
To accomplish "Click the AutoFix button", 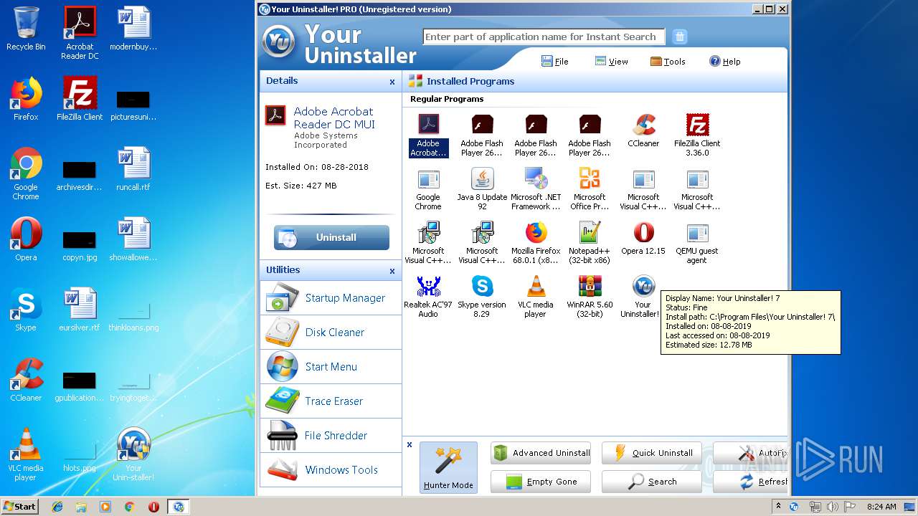I will [750, 453].
